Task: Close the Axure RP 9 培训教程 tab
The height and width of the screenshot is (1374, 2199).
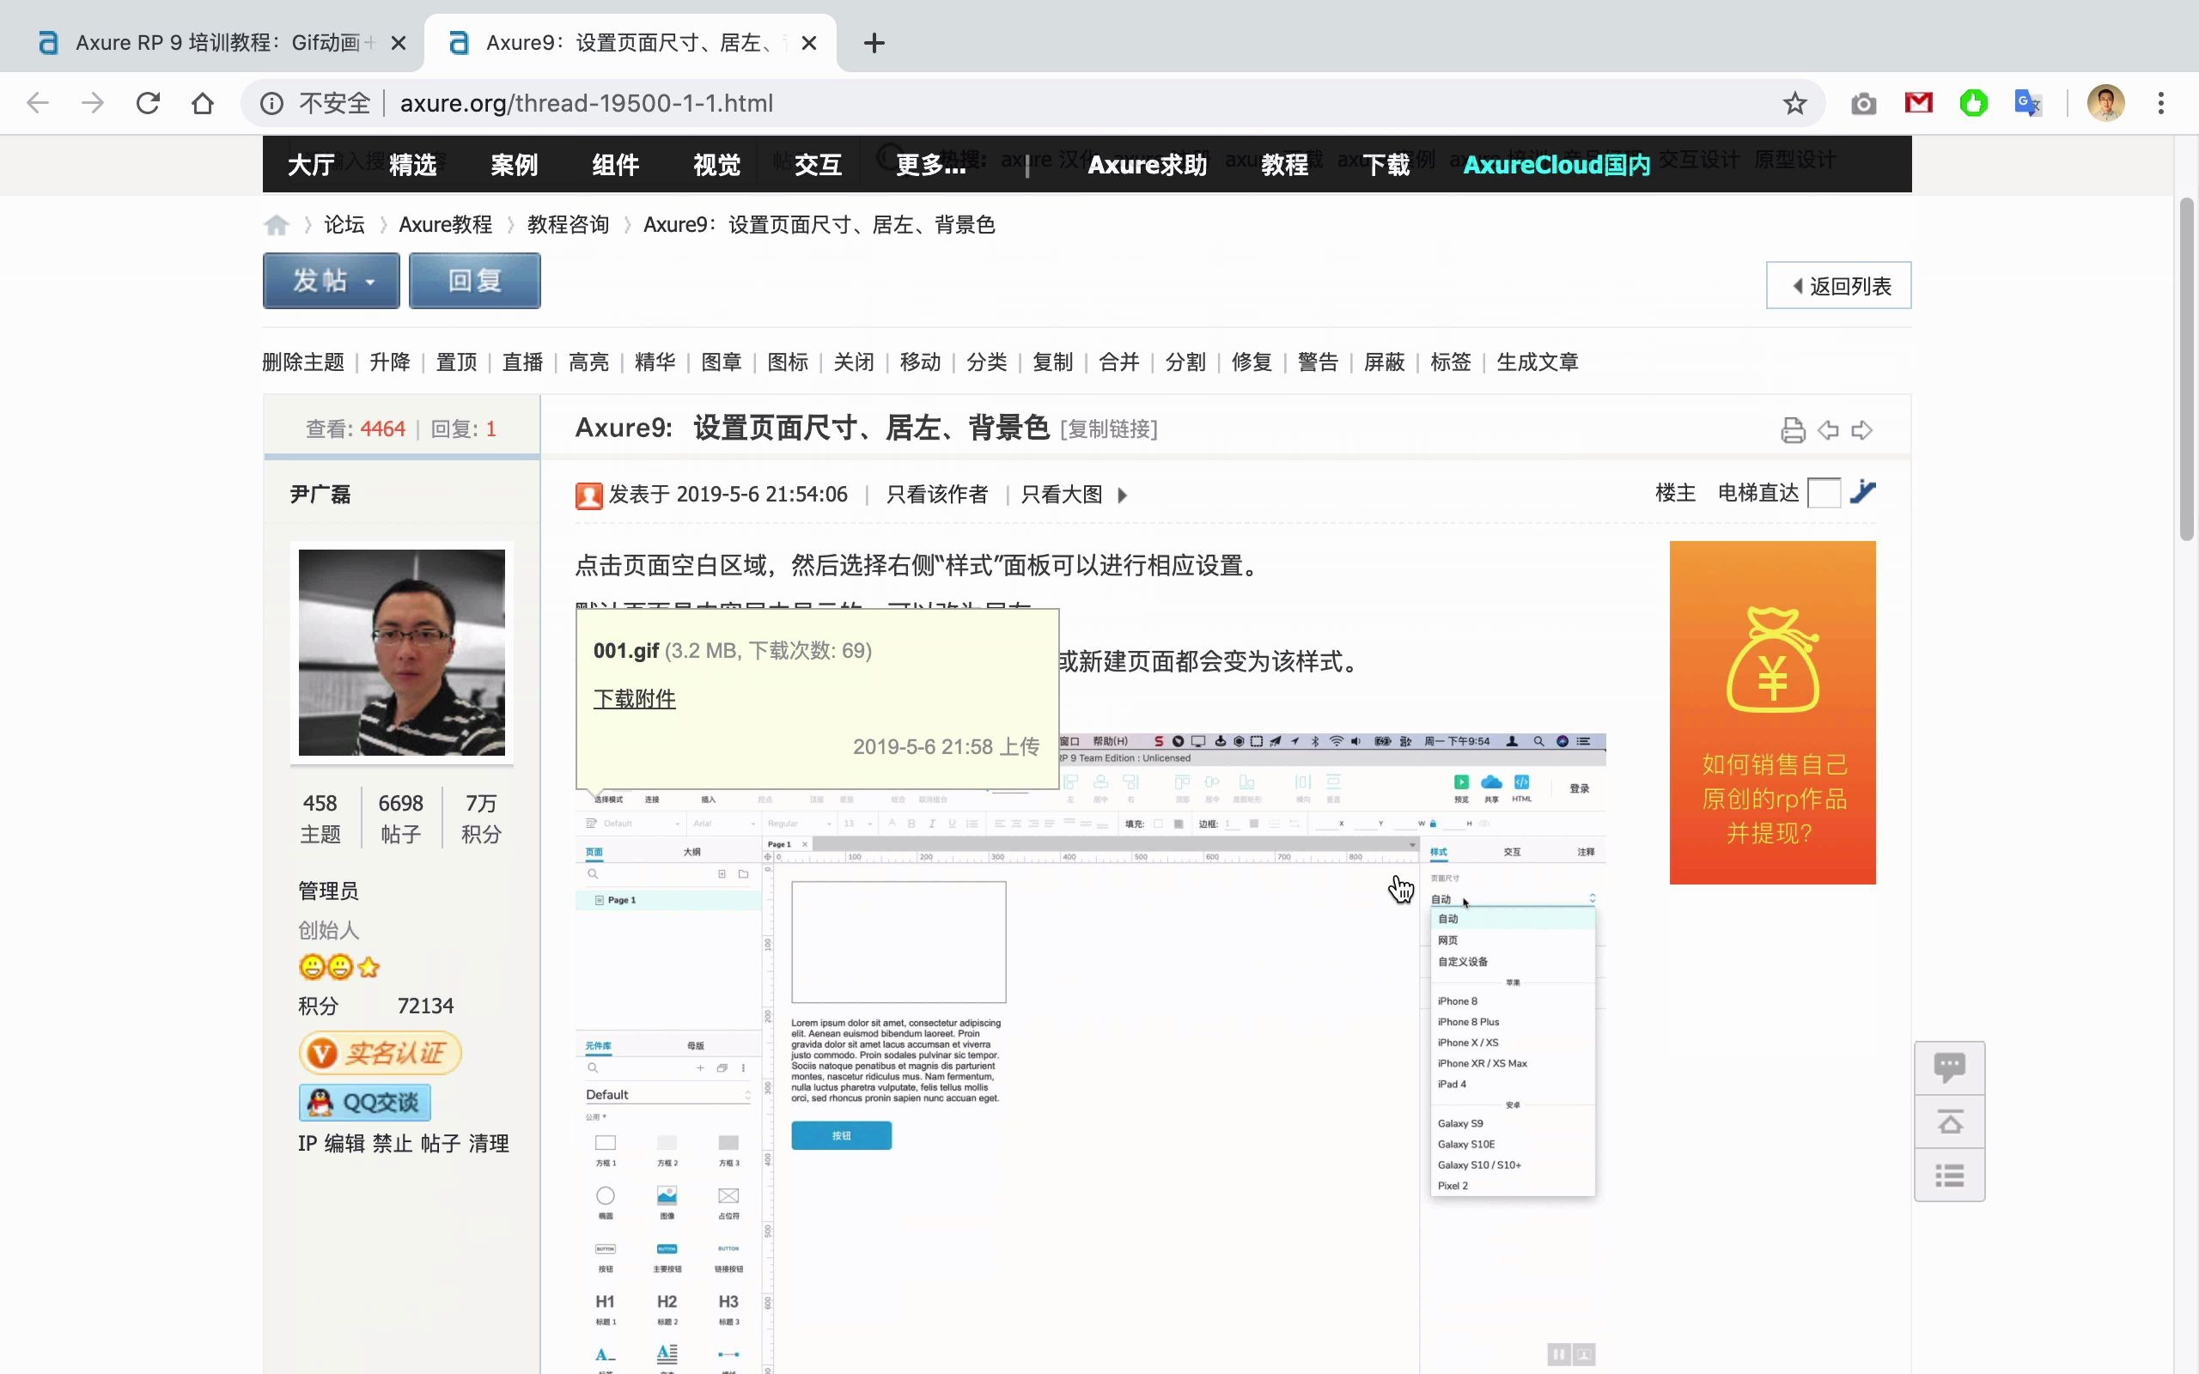Action: [x=398, y=43]
